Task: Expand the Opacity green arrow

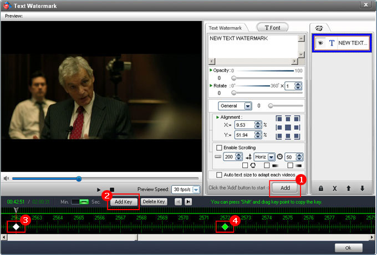Action: (211, 70)
